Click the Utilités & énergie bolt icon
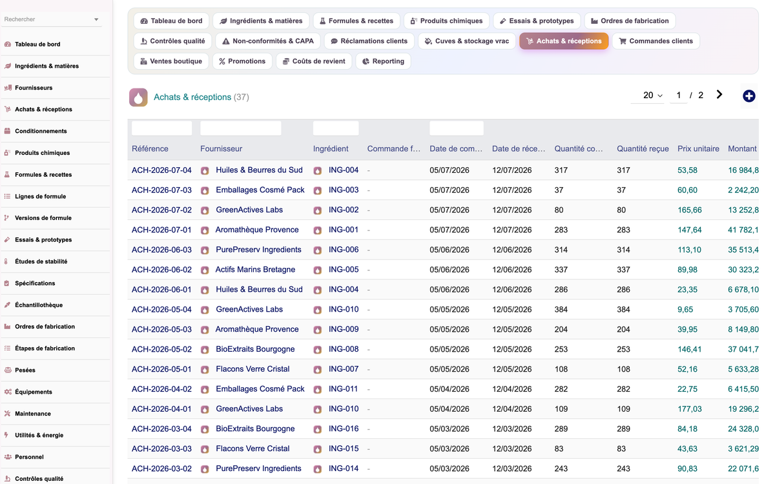The image size is (775, 484). (x=8, y=436)
